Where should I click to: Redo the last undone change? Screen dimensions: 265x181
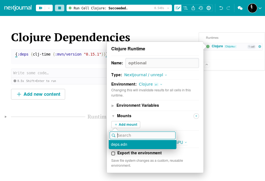pos(228,8)
